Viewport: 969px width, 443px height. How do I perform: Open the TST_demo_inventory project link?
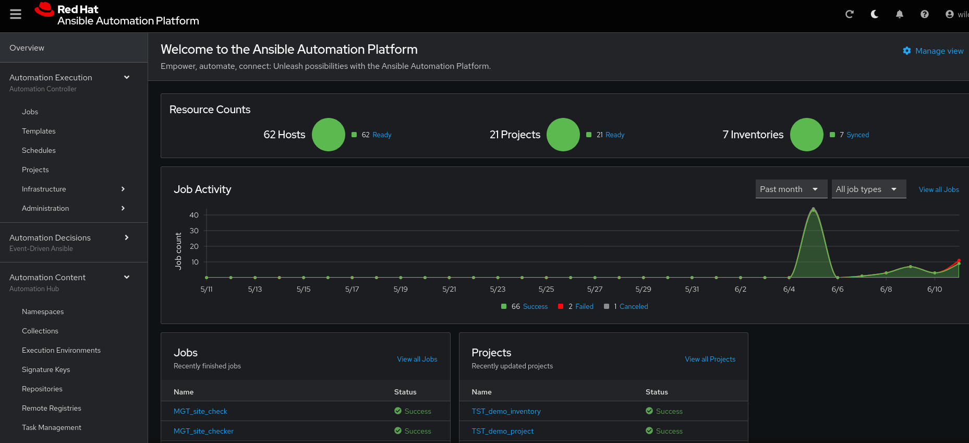coord(506,411)
